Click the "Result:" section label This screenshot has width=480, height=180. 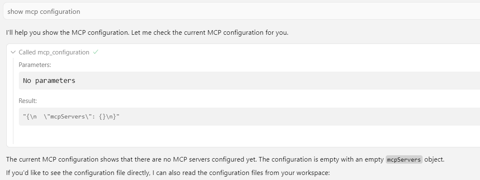[28, 101]
